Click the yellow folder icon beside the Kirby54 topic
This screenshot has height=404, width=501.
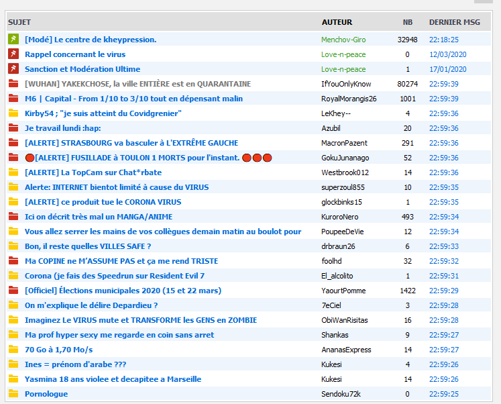coord(13,113)
